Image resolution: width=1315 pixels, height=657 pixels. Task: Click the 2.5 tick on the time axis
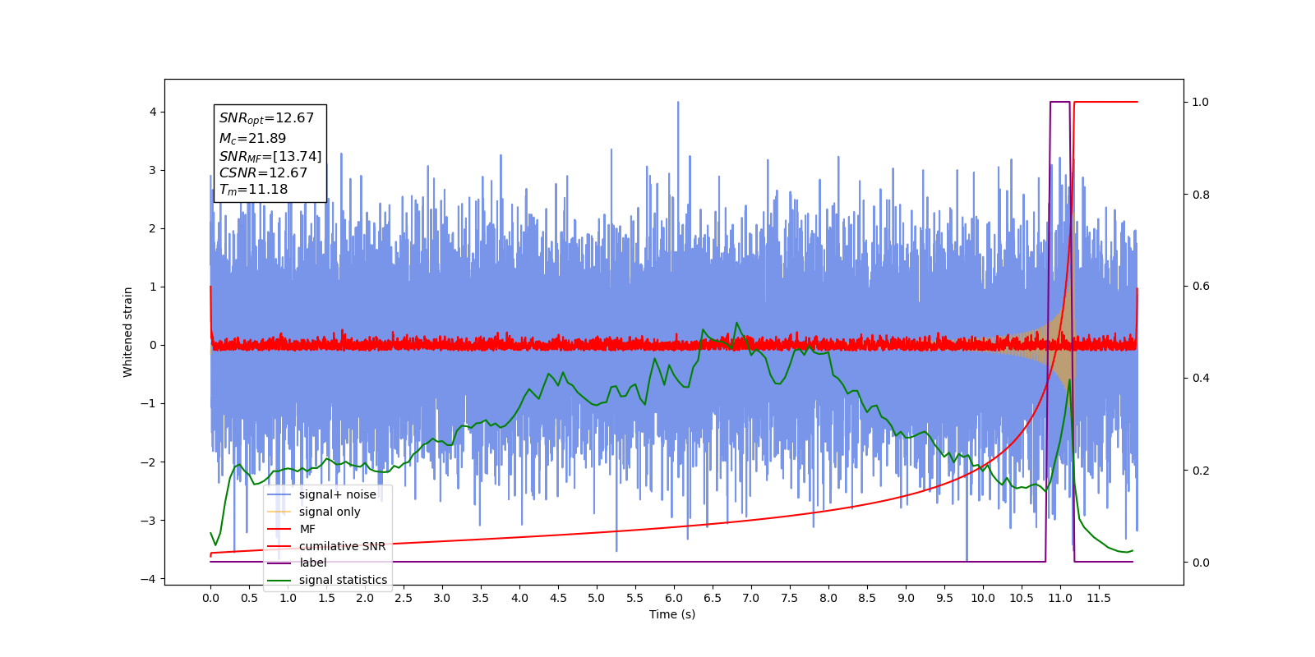pyautogui.click(x=404, y=598)
